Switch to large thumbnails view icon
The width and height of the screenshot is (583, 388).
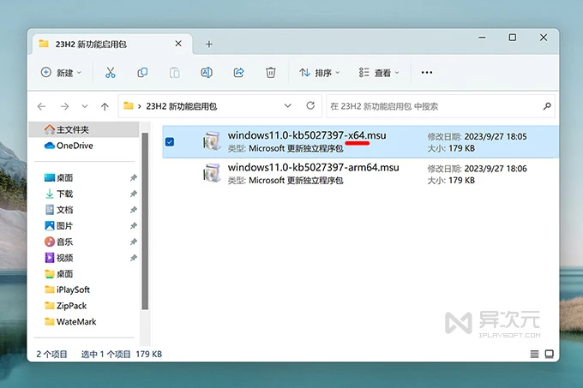(x=550, y=355)
